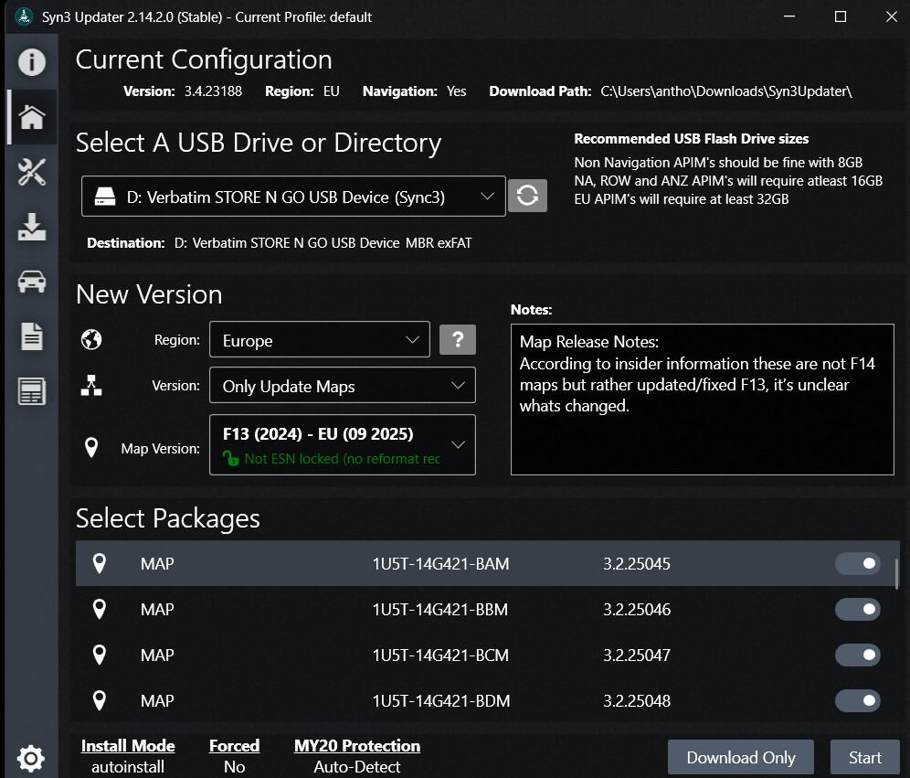
Task: Open the Downloads sidebar icon
Action: coord(32,227)
